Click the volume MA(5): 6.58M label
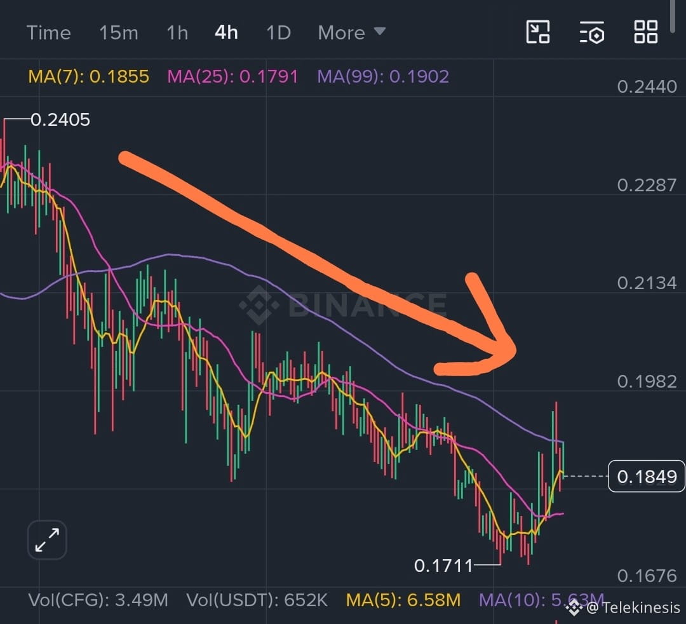 tap(403, 600)
